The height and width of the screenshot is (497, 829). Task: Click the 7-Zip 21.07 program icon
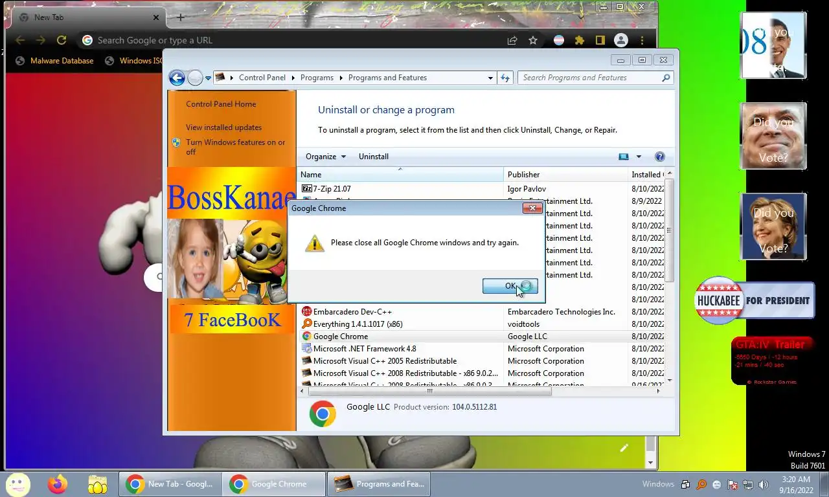click(x=306, y=189)
